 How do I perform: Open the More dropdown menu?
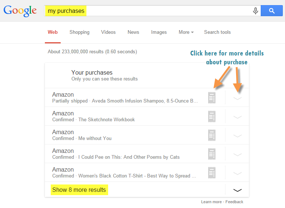coord(186,32)
